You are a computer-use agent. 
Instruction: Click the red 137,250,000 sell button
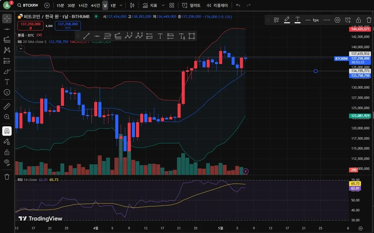tap(30, 26)
